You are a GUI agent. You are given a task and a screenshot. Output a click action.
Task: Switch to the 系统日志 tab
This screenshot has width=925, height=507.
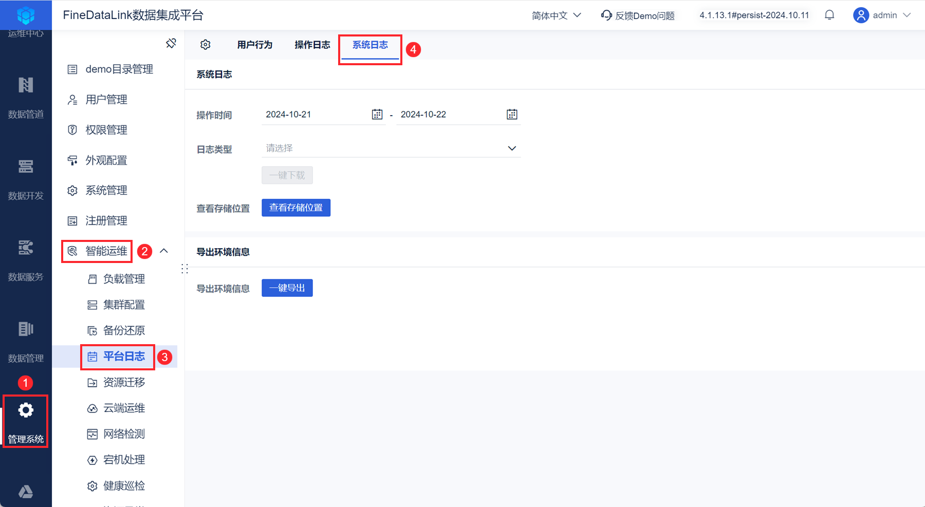(x=370, y=45)
